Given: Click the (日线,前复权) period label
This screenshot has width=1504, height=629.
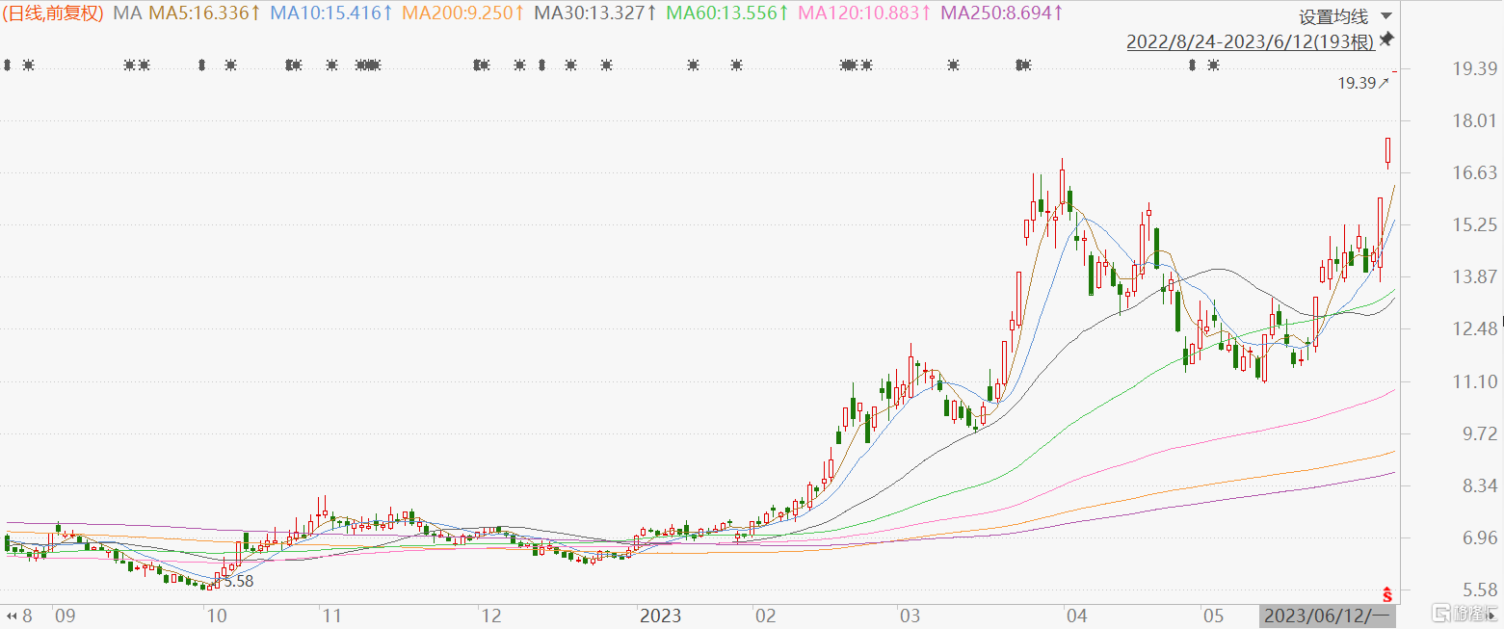Looking at the screenshot, I should point(54,13).
